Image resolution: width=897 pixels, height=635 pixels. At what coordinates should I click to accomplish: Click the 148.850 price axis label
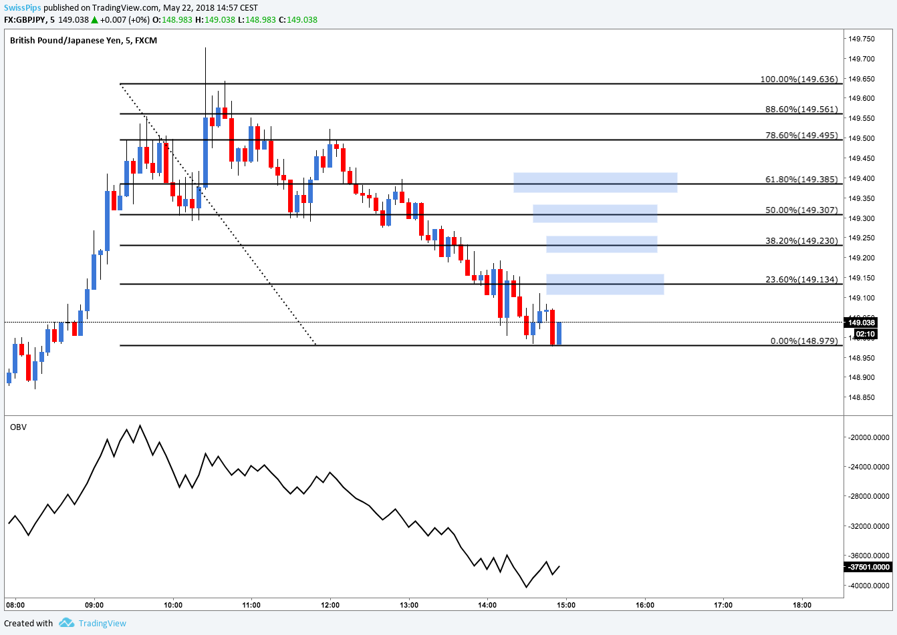click(862, 397)
